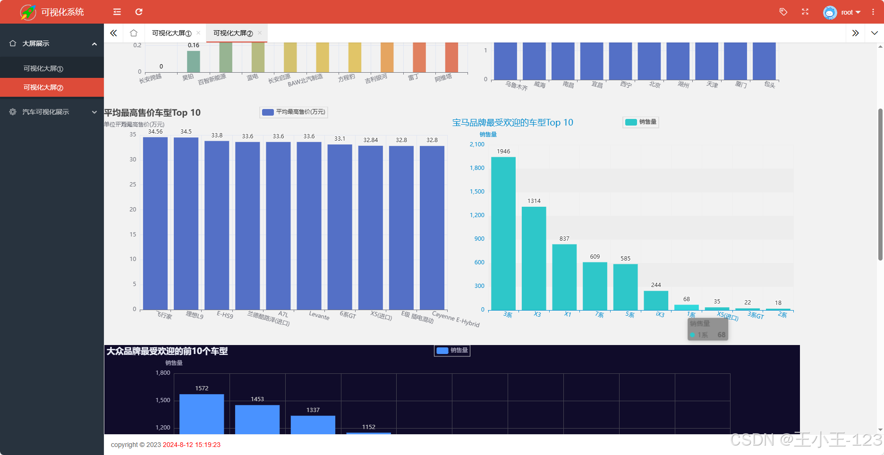884x455 pixels.
Task: Close the 可视化大屏① tab
Action: [x=198, y=33]
